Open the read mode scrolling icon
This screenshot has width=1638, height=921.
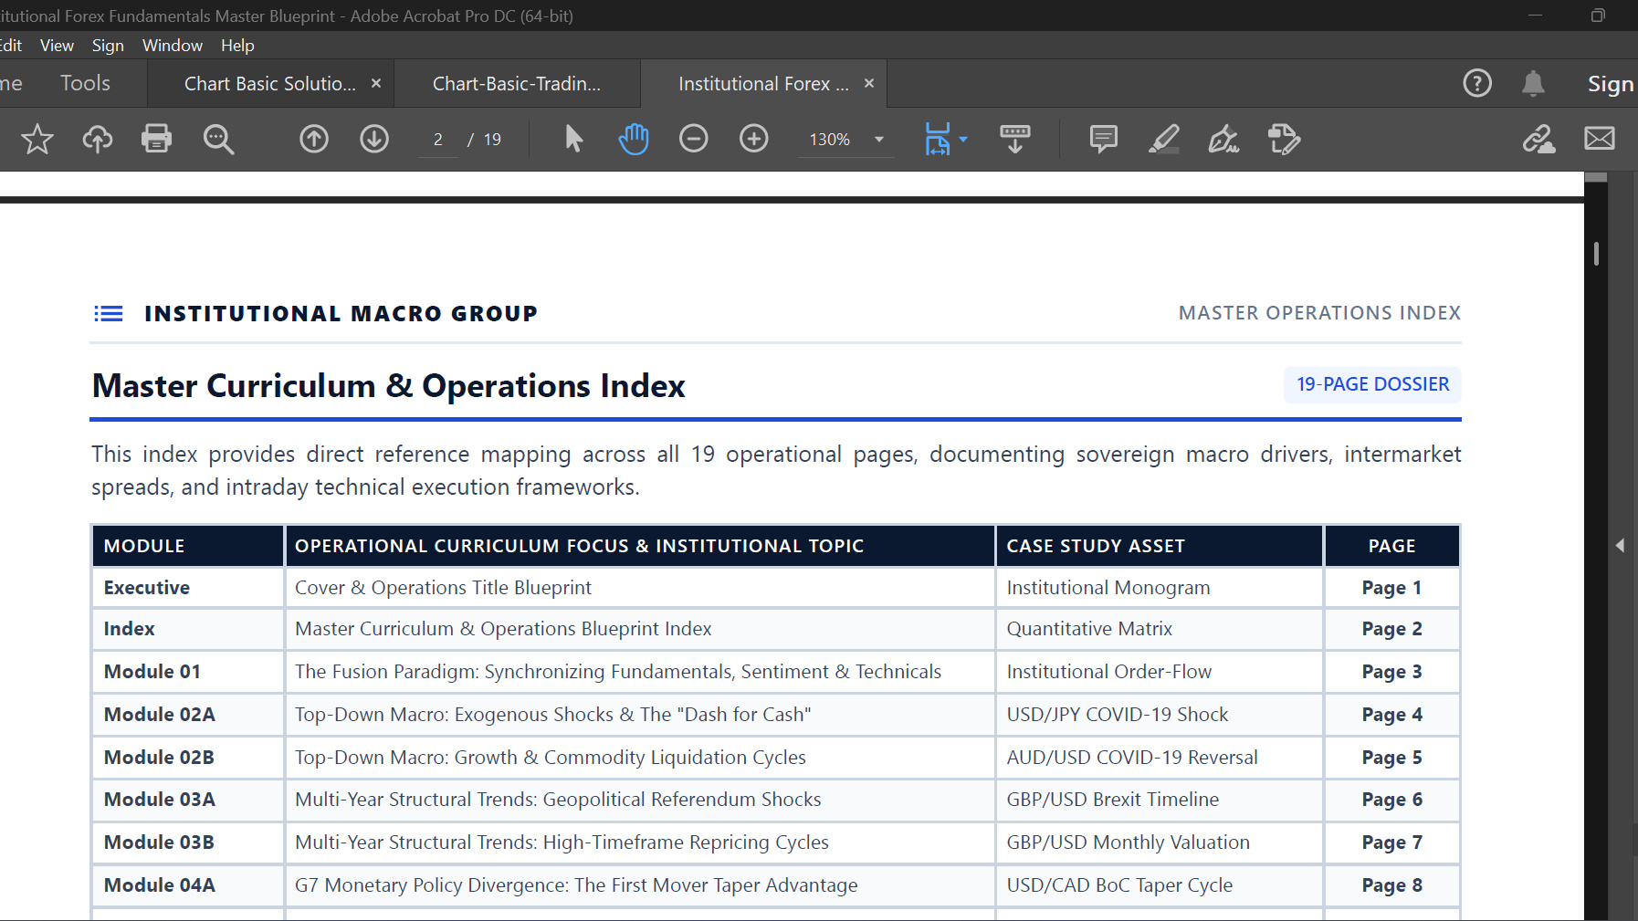pyautogui.click(x=1015, y=139)
